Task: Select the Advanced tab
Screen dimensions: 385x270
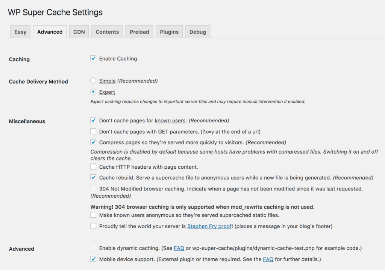Action: tap(50, 32)
